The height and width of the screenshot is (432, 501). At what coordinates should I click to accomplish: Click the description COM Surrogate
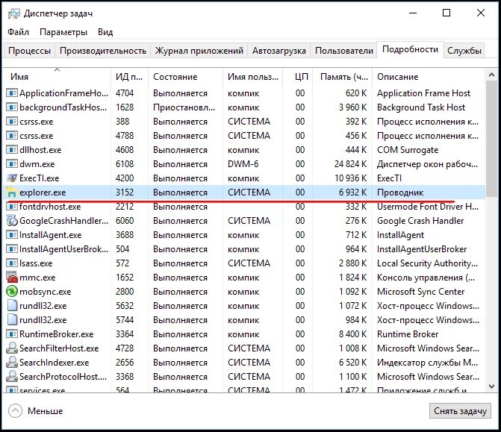point(408,150)
